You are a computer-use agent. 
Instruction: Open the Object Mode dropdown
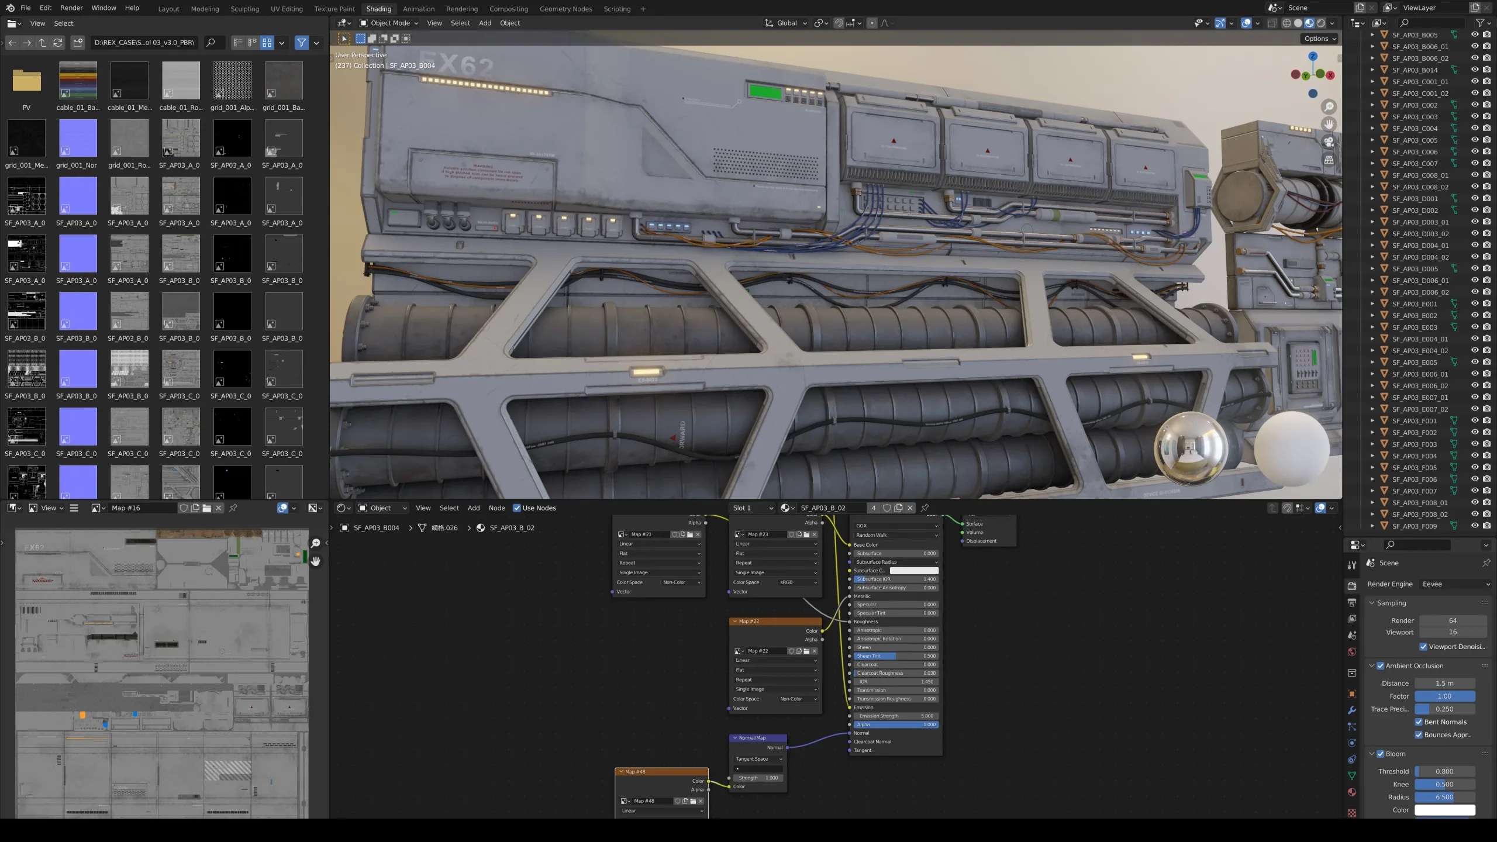(x=389, y=23)
